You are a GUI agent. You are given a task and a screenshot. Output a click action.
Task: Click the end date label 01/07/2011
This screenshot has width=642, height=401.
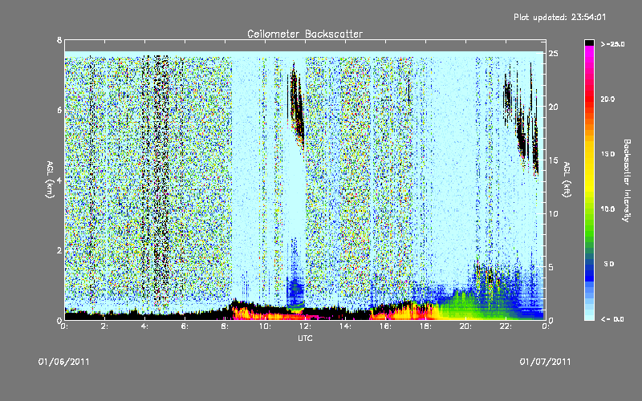click(x=545, y=362)
